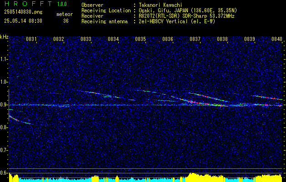Click the R820T2(RTL-SDR) receiver text
The height and width of the screenshot is (182, 286).
(186, 16)
